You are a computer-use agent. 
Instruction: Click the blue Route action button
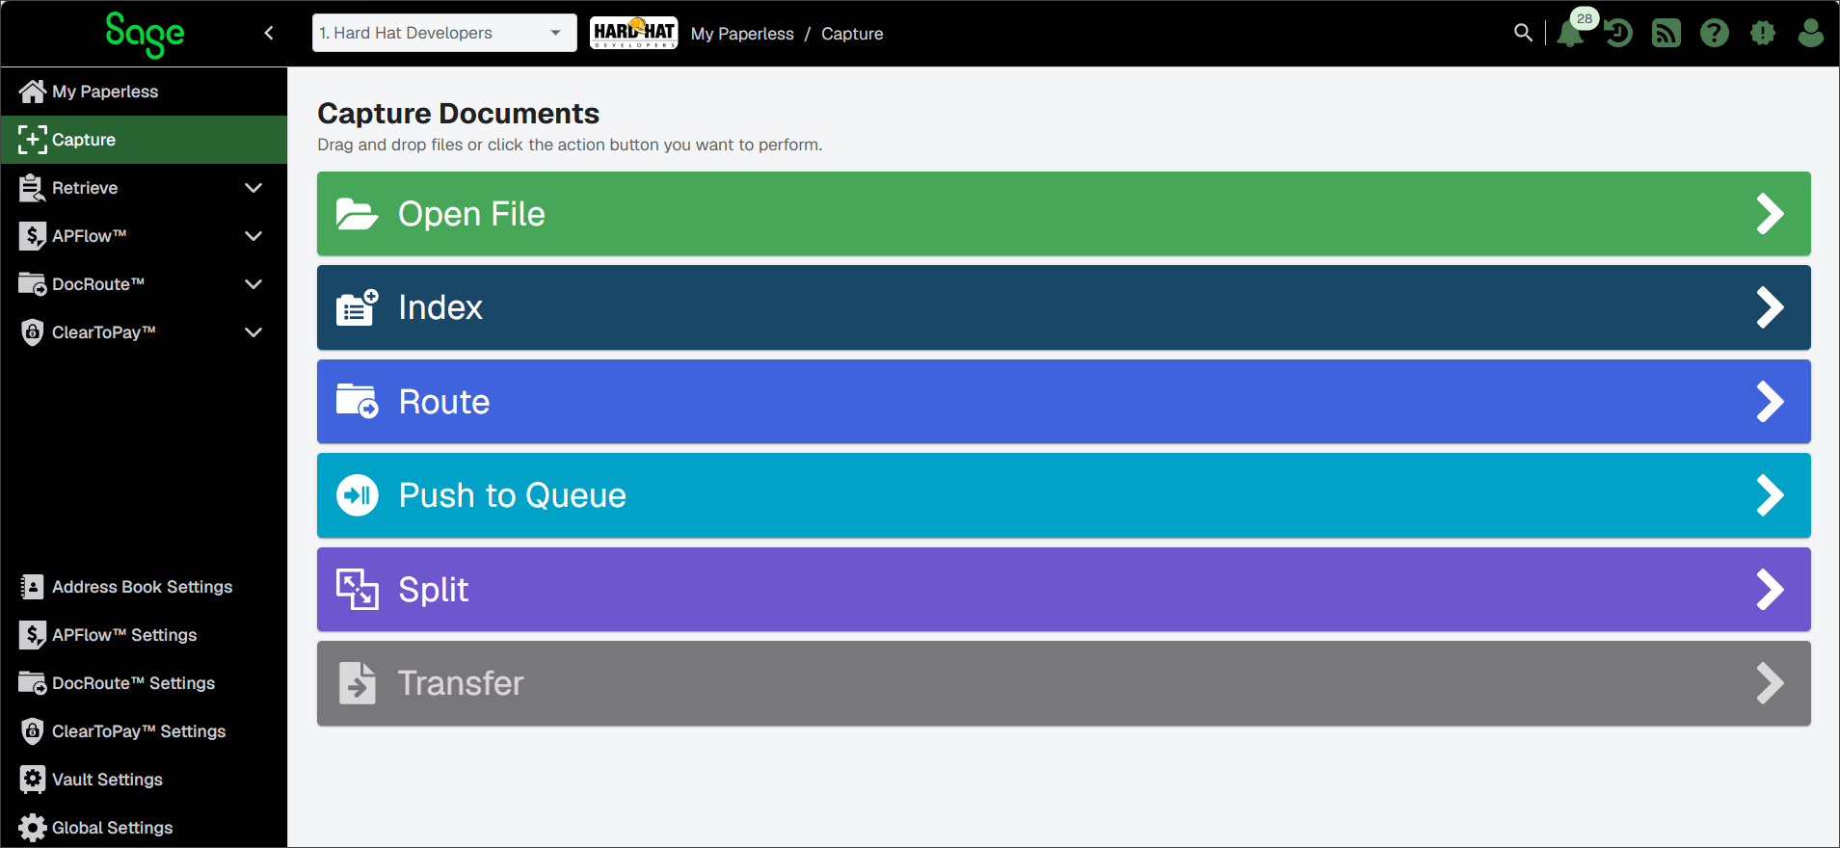click(1064, 402)
